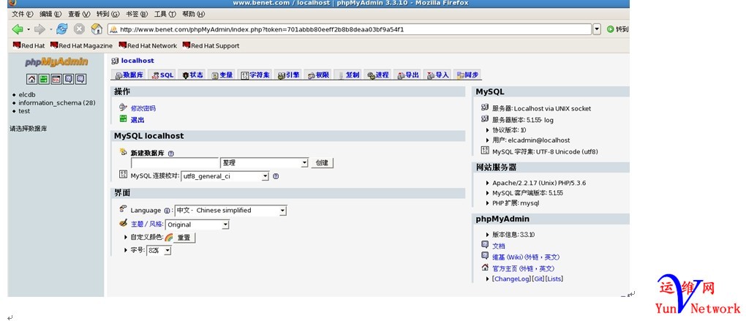Open the 复制 tab
Screen dimensions: 746x321
pyautogui.click(x=349, y=75)
